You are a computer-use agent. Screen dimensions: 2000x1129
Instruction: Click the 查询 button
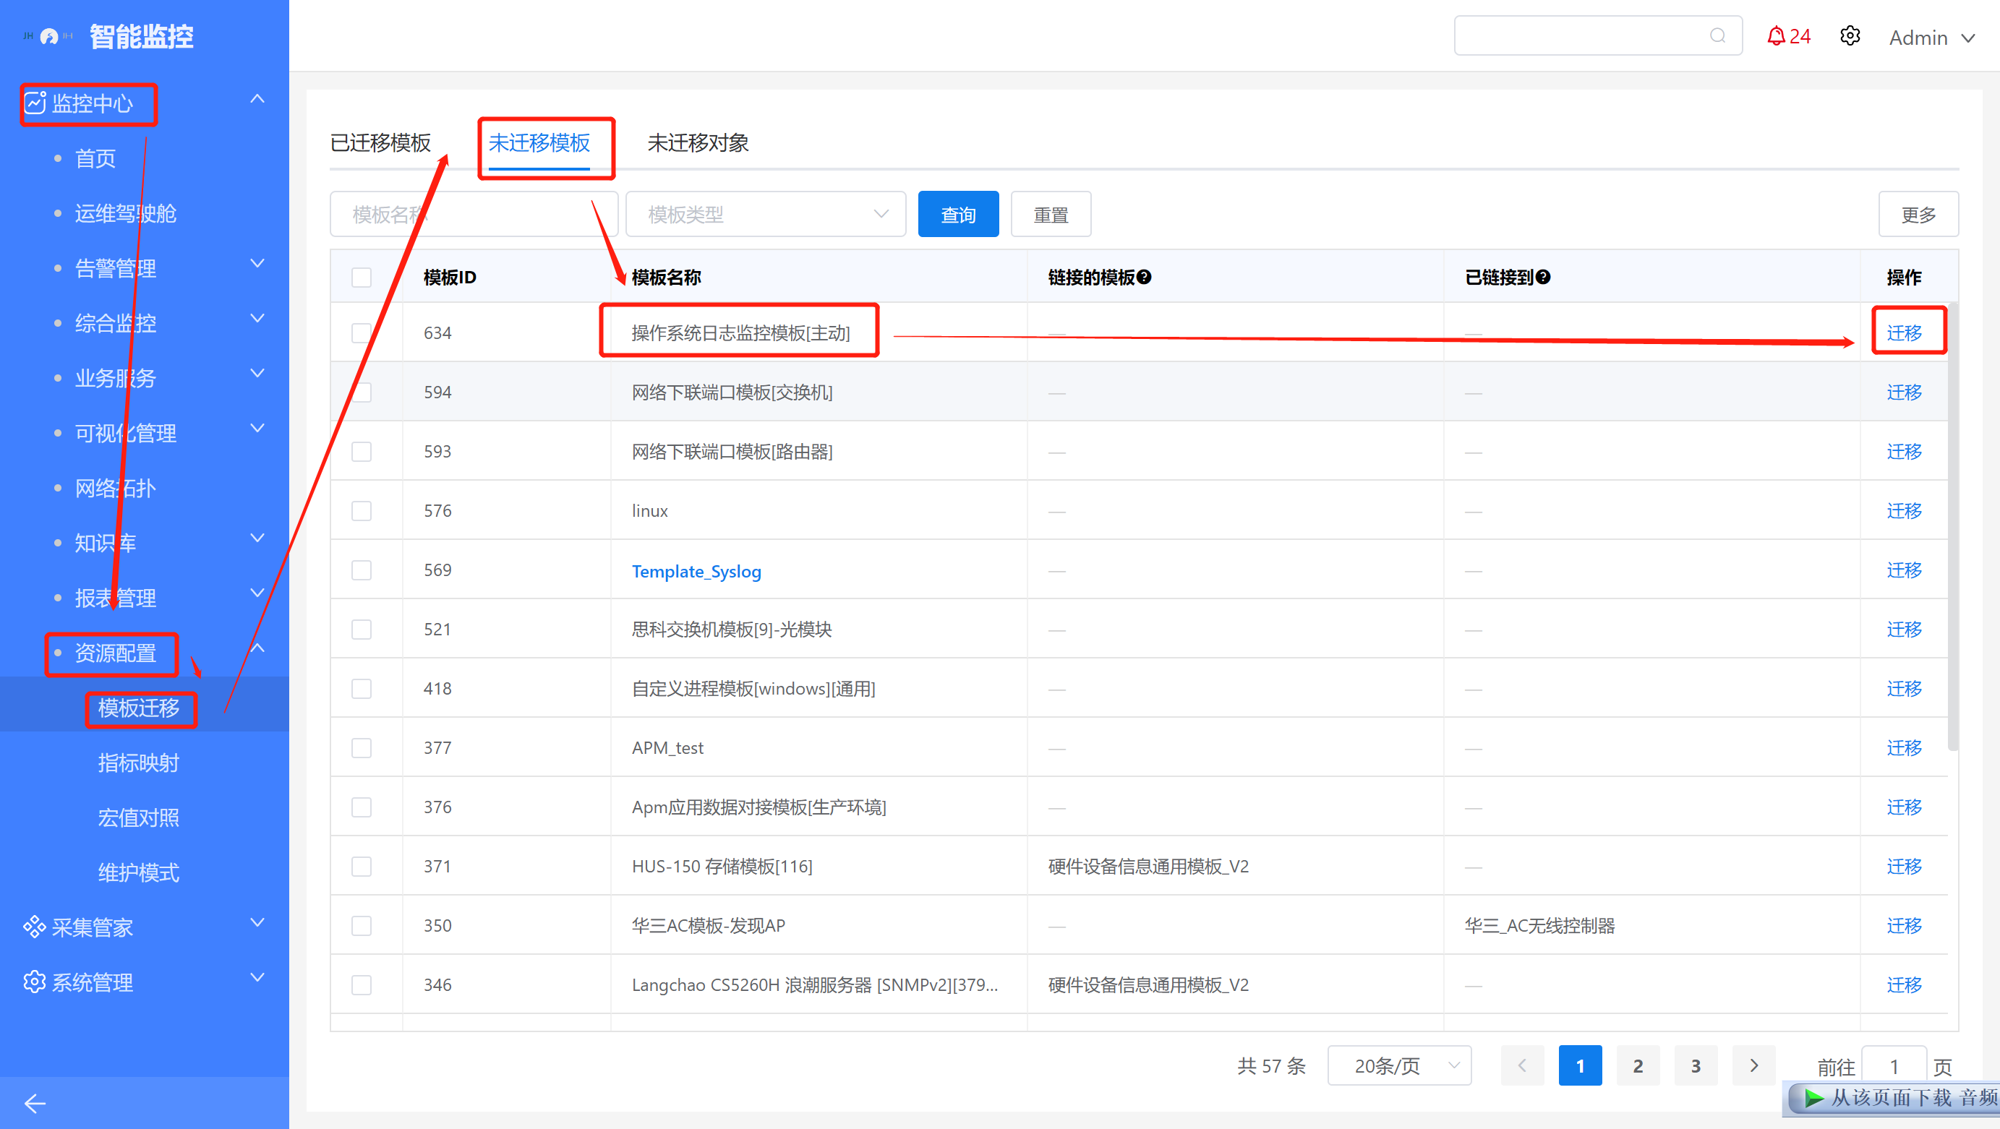[959, 214]
